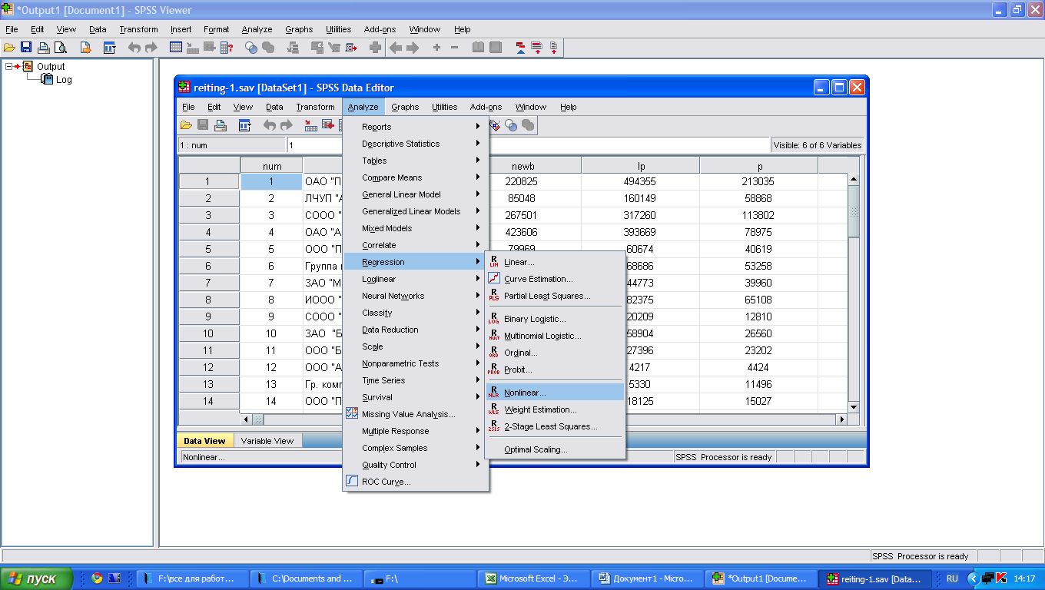Expand Reports submenu

pyautogui.click(x=416, y=127)
